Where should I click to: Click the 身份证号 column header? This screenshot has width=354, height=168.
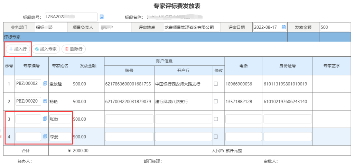tap(288, 66)
